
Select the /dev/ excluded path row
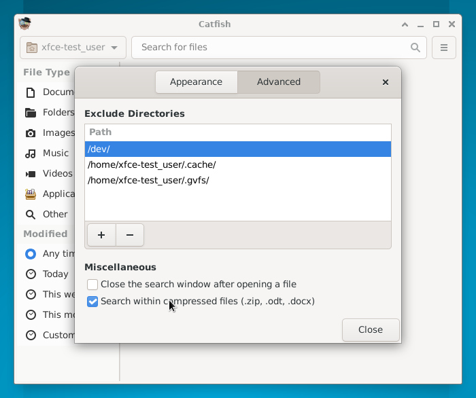click(238, 149)
